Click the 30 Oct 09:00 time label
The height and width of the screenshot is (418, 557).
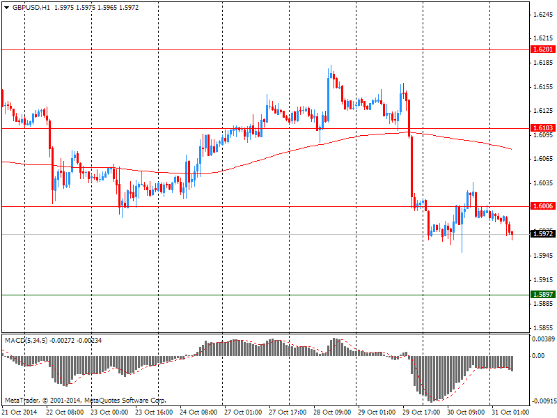click(x=466, y=412)
